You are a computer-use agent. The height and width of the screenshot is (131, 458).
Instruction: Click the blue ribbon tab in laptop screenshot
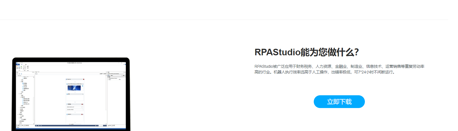(x=18, y=64)
